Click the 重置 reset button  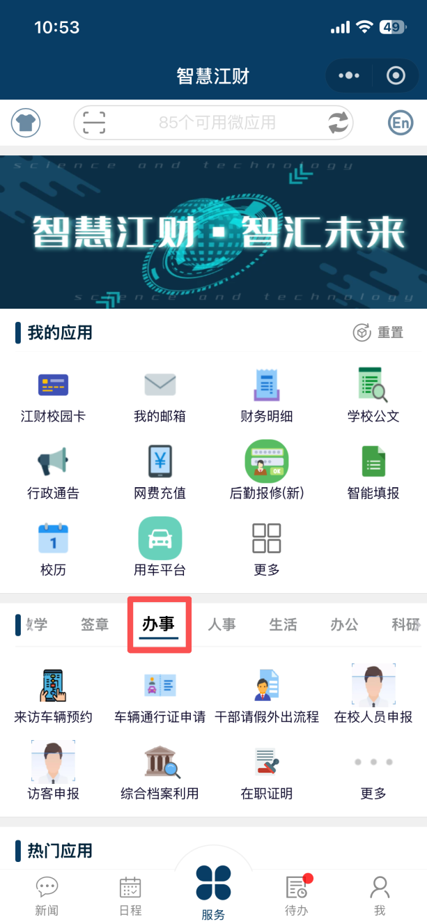tap(379, 332)
